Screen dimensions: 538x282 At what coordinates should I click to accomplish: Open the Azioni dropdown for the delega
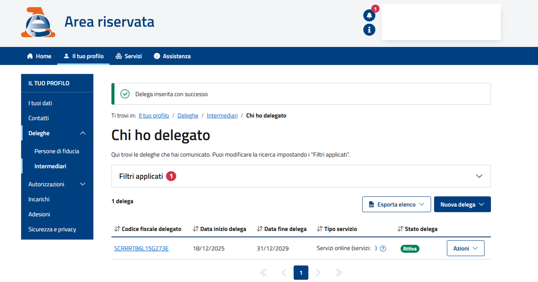click(x=465, y=248)
